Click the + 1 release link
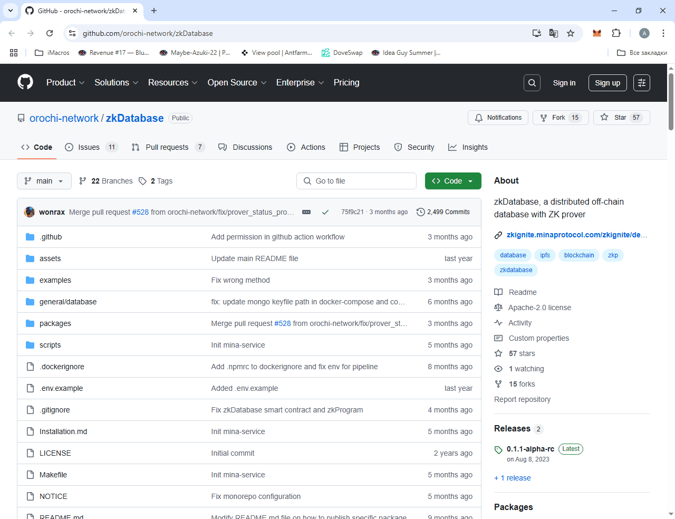675x519 pixels. (513, 478)
